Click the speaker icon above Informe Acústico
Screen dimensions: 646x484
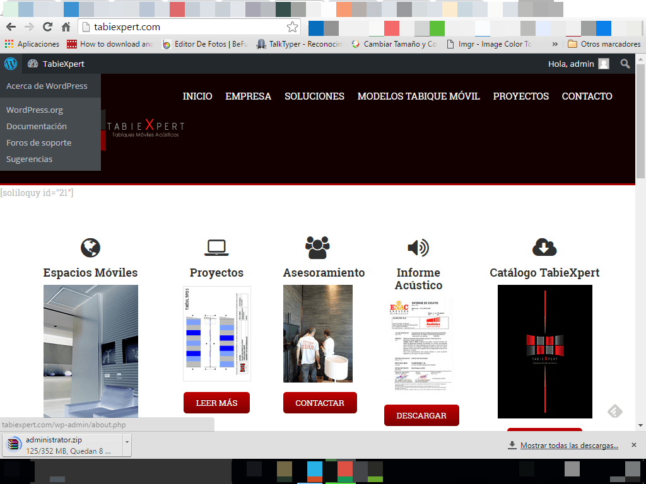(x=418, y=248)
